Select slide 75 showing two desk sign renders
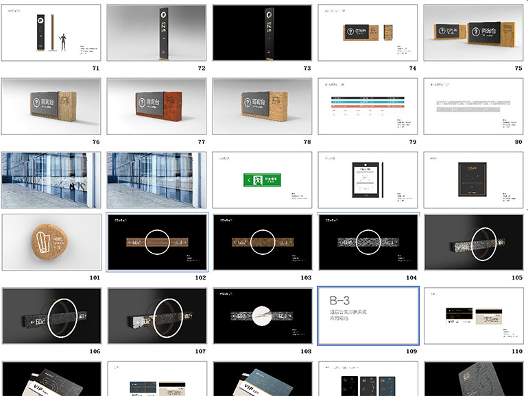The height and width of the screenshot is (396, 528). 473,33
